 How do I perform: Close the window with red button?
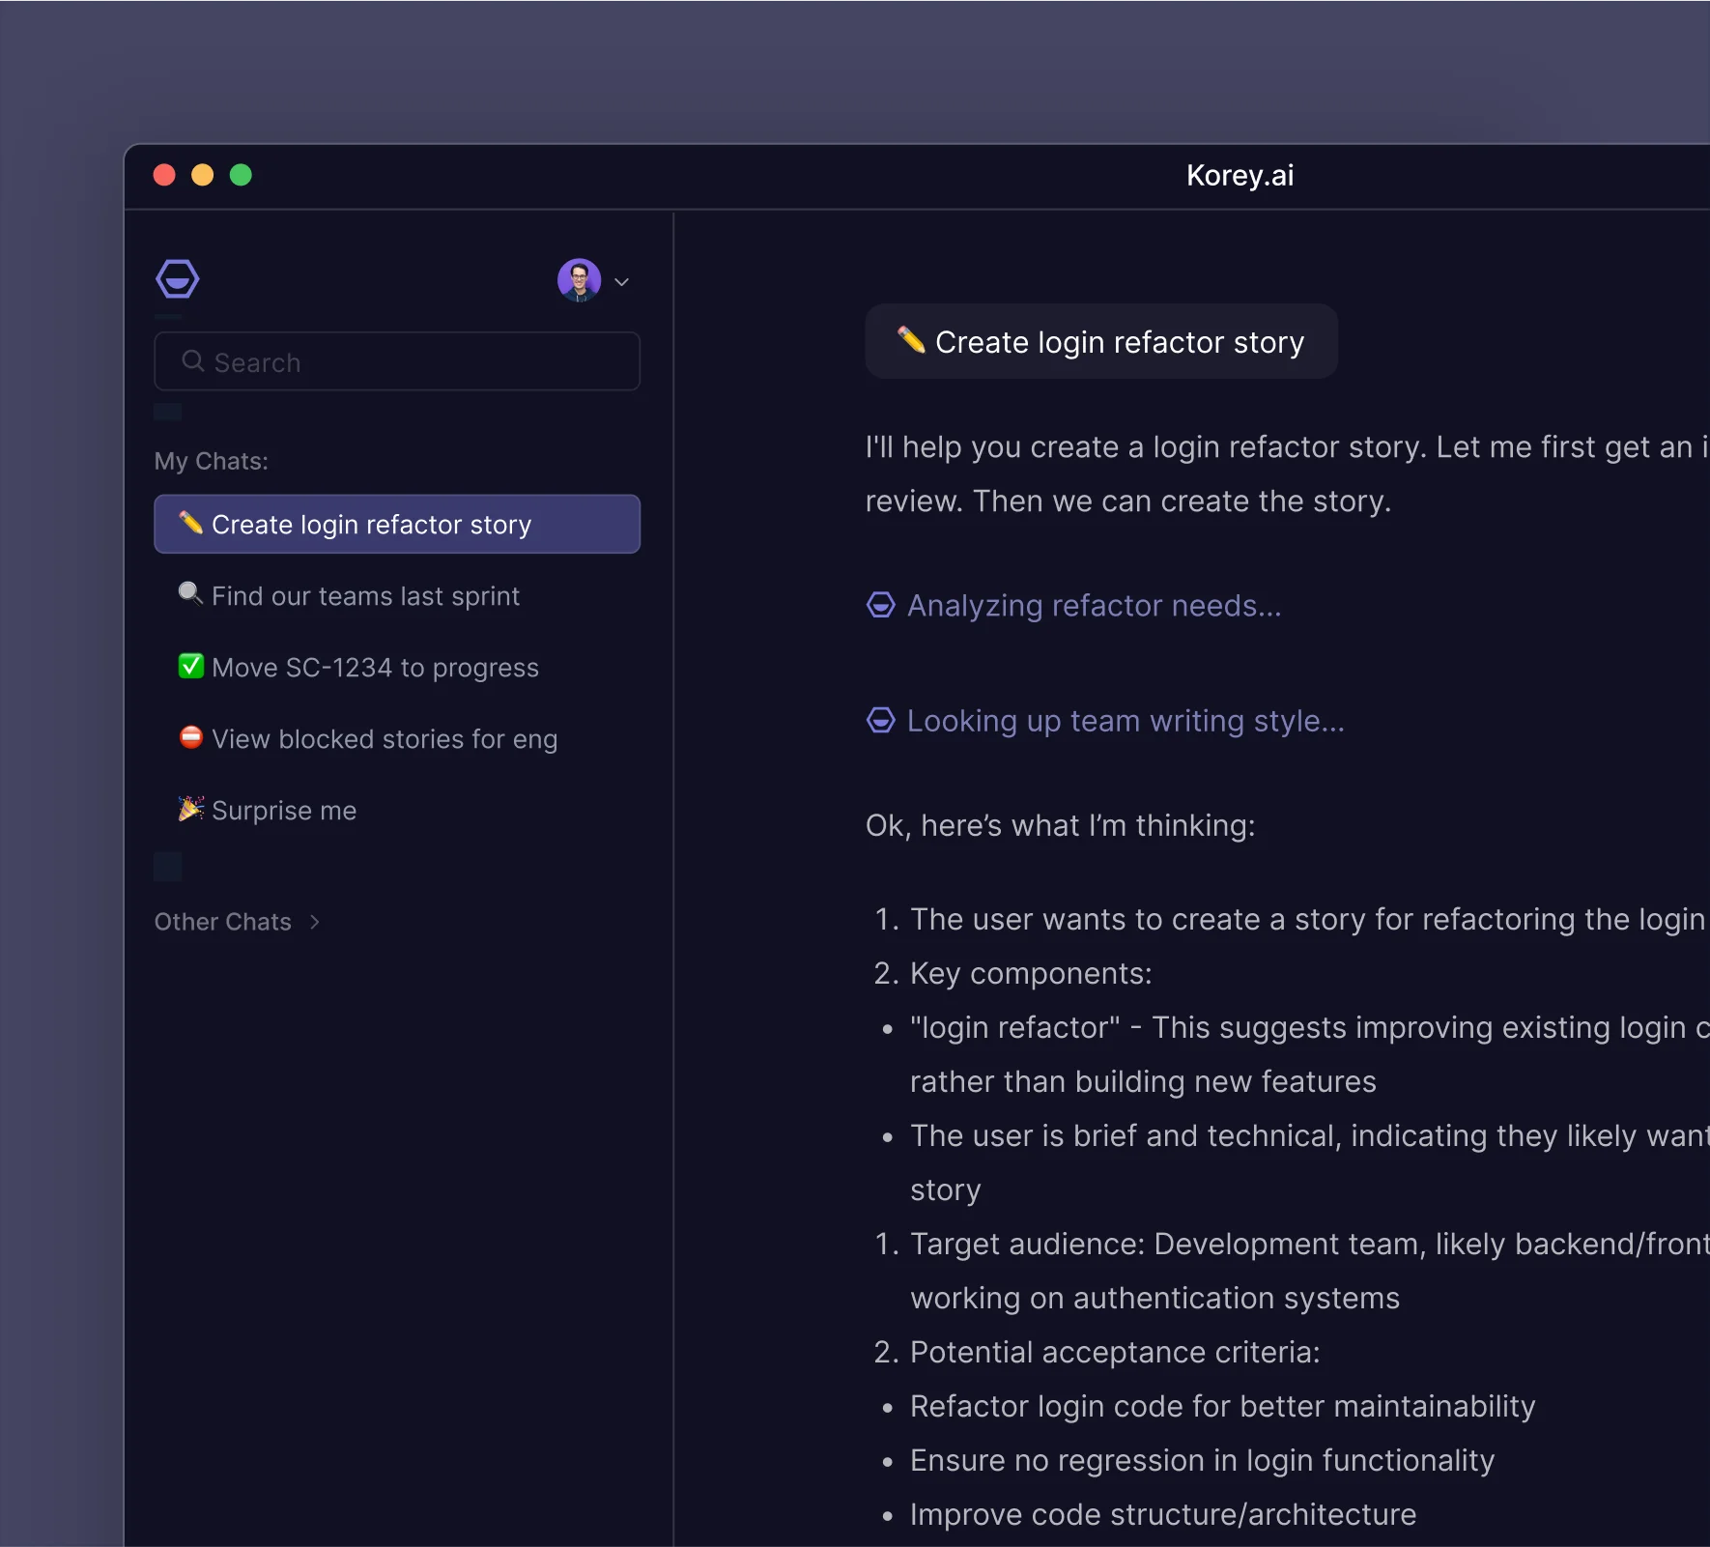tap(164, 175)
